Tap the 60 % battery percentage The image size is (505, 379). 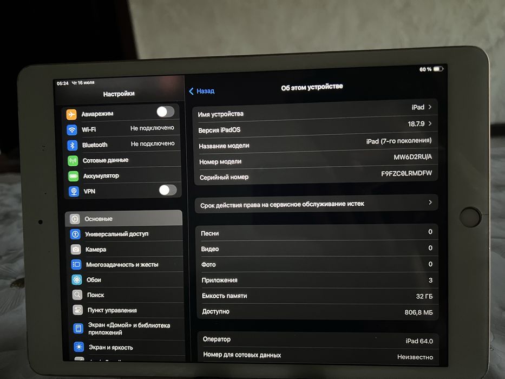pyautogui.click(x=425, y=69)
